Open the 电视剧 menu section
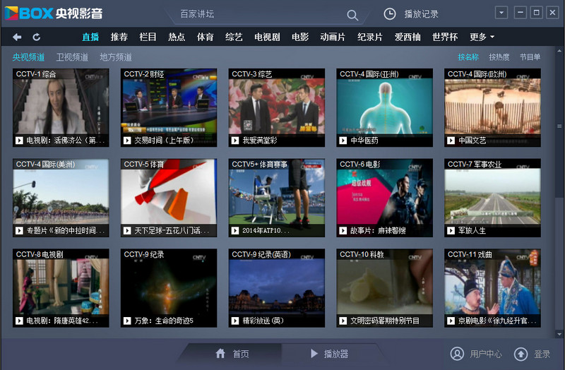Screen dimensions: 565x370 click(x=268, y=37)
